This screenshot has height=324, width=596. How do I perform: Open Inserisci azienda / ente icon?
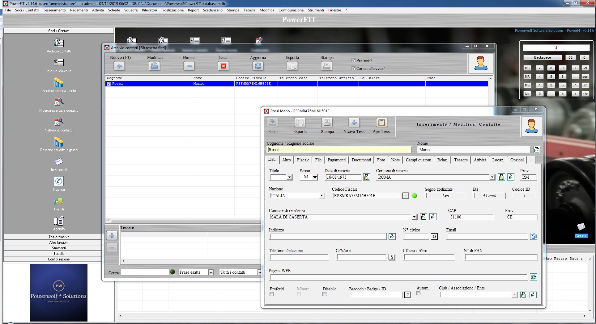59,82
